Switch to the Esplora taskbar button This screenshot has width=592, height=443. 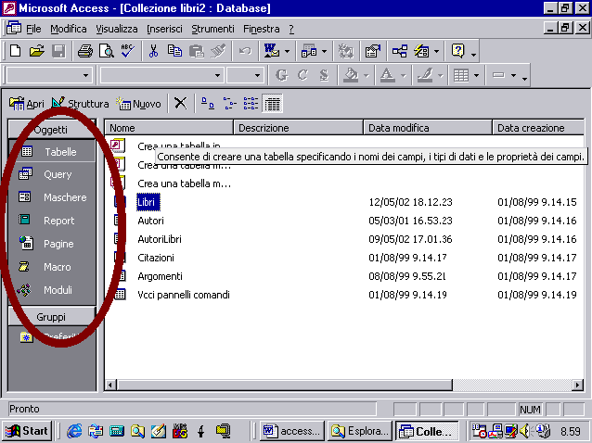(x=359, y=431)
